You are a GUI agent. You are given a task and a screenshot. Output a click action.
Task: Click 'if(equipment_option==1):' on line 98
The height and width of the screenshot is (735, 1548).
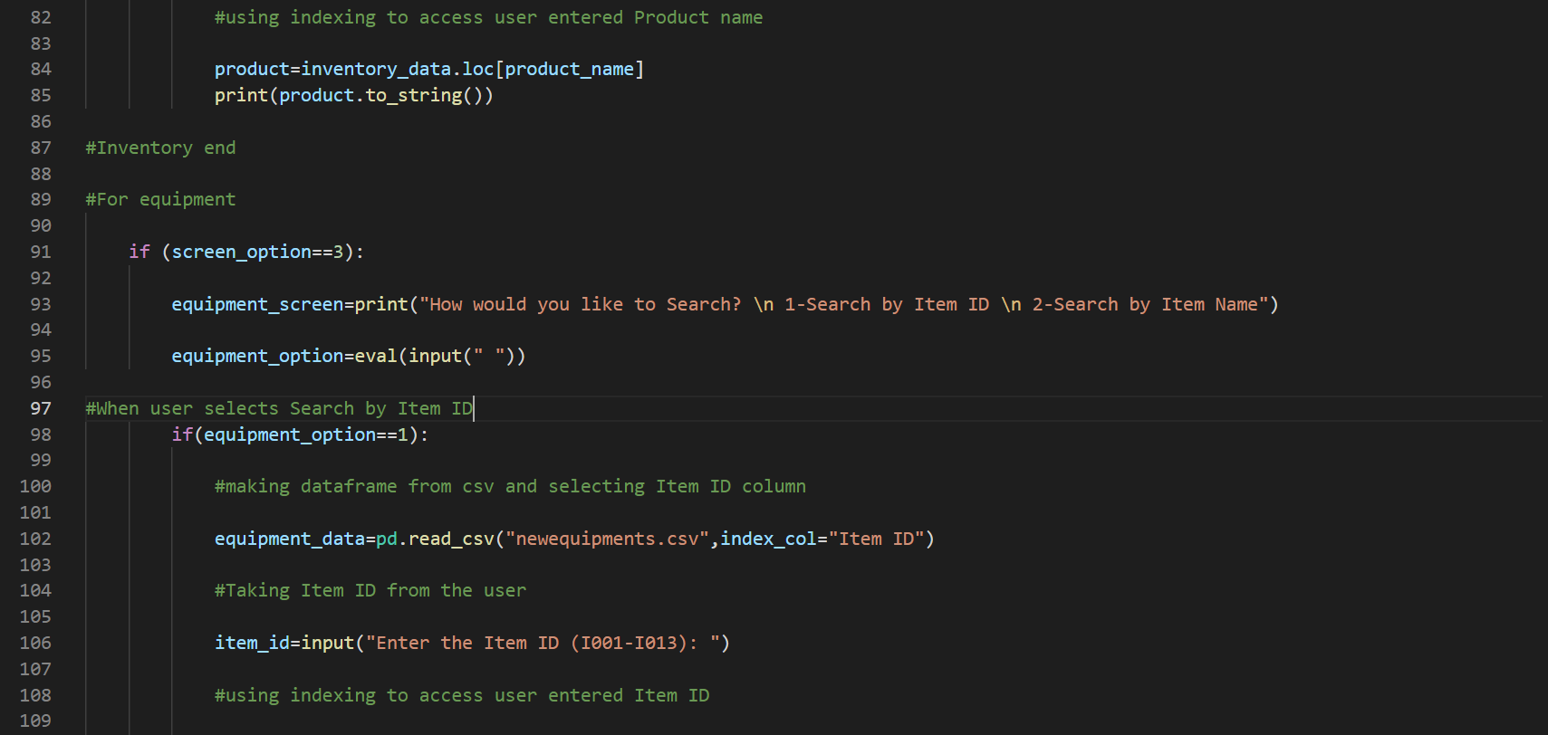point(300,434)
